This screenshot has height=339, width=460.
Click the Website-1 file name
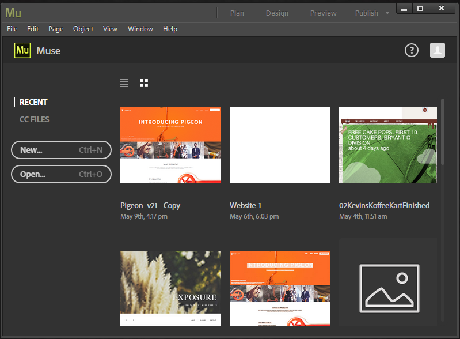tap(246, 205)
